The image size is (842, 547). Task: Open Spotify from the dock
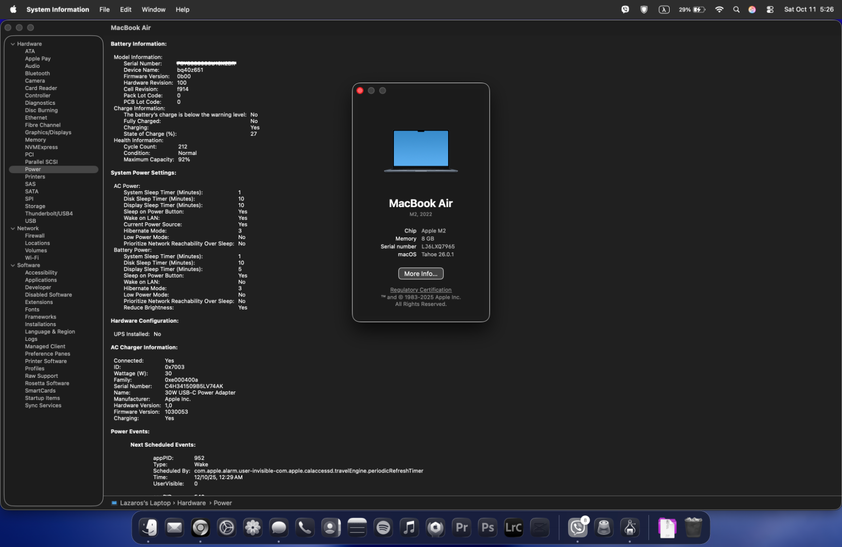383,528
